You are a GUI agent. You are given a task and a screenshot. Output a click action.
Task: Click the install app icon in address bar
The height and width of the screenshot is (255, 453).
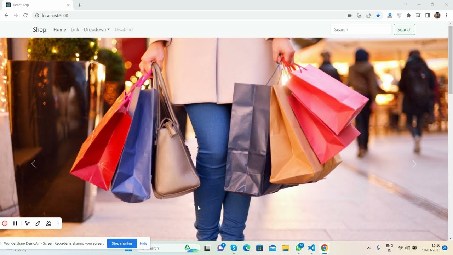(359, 15)
